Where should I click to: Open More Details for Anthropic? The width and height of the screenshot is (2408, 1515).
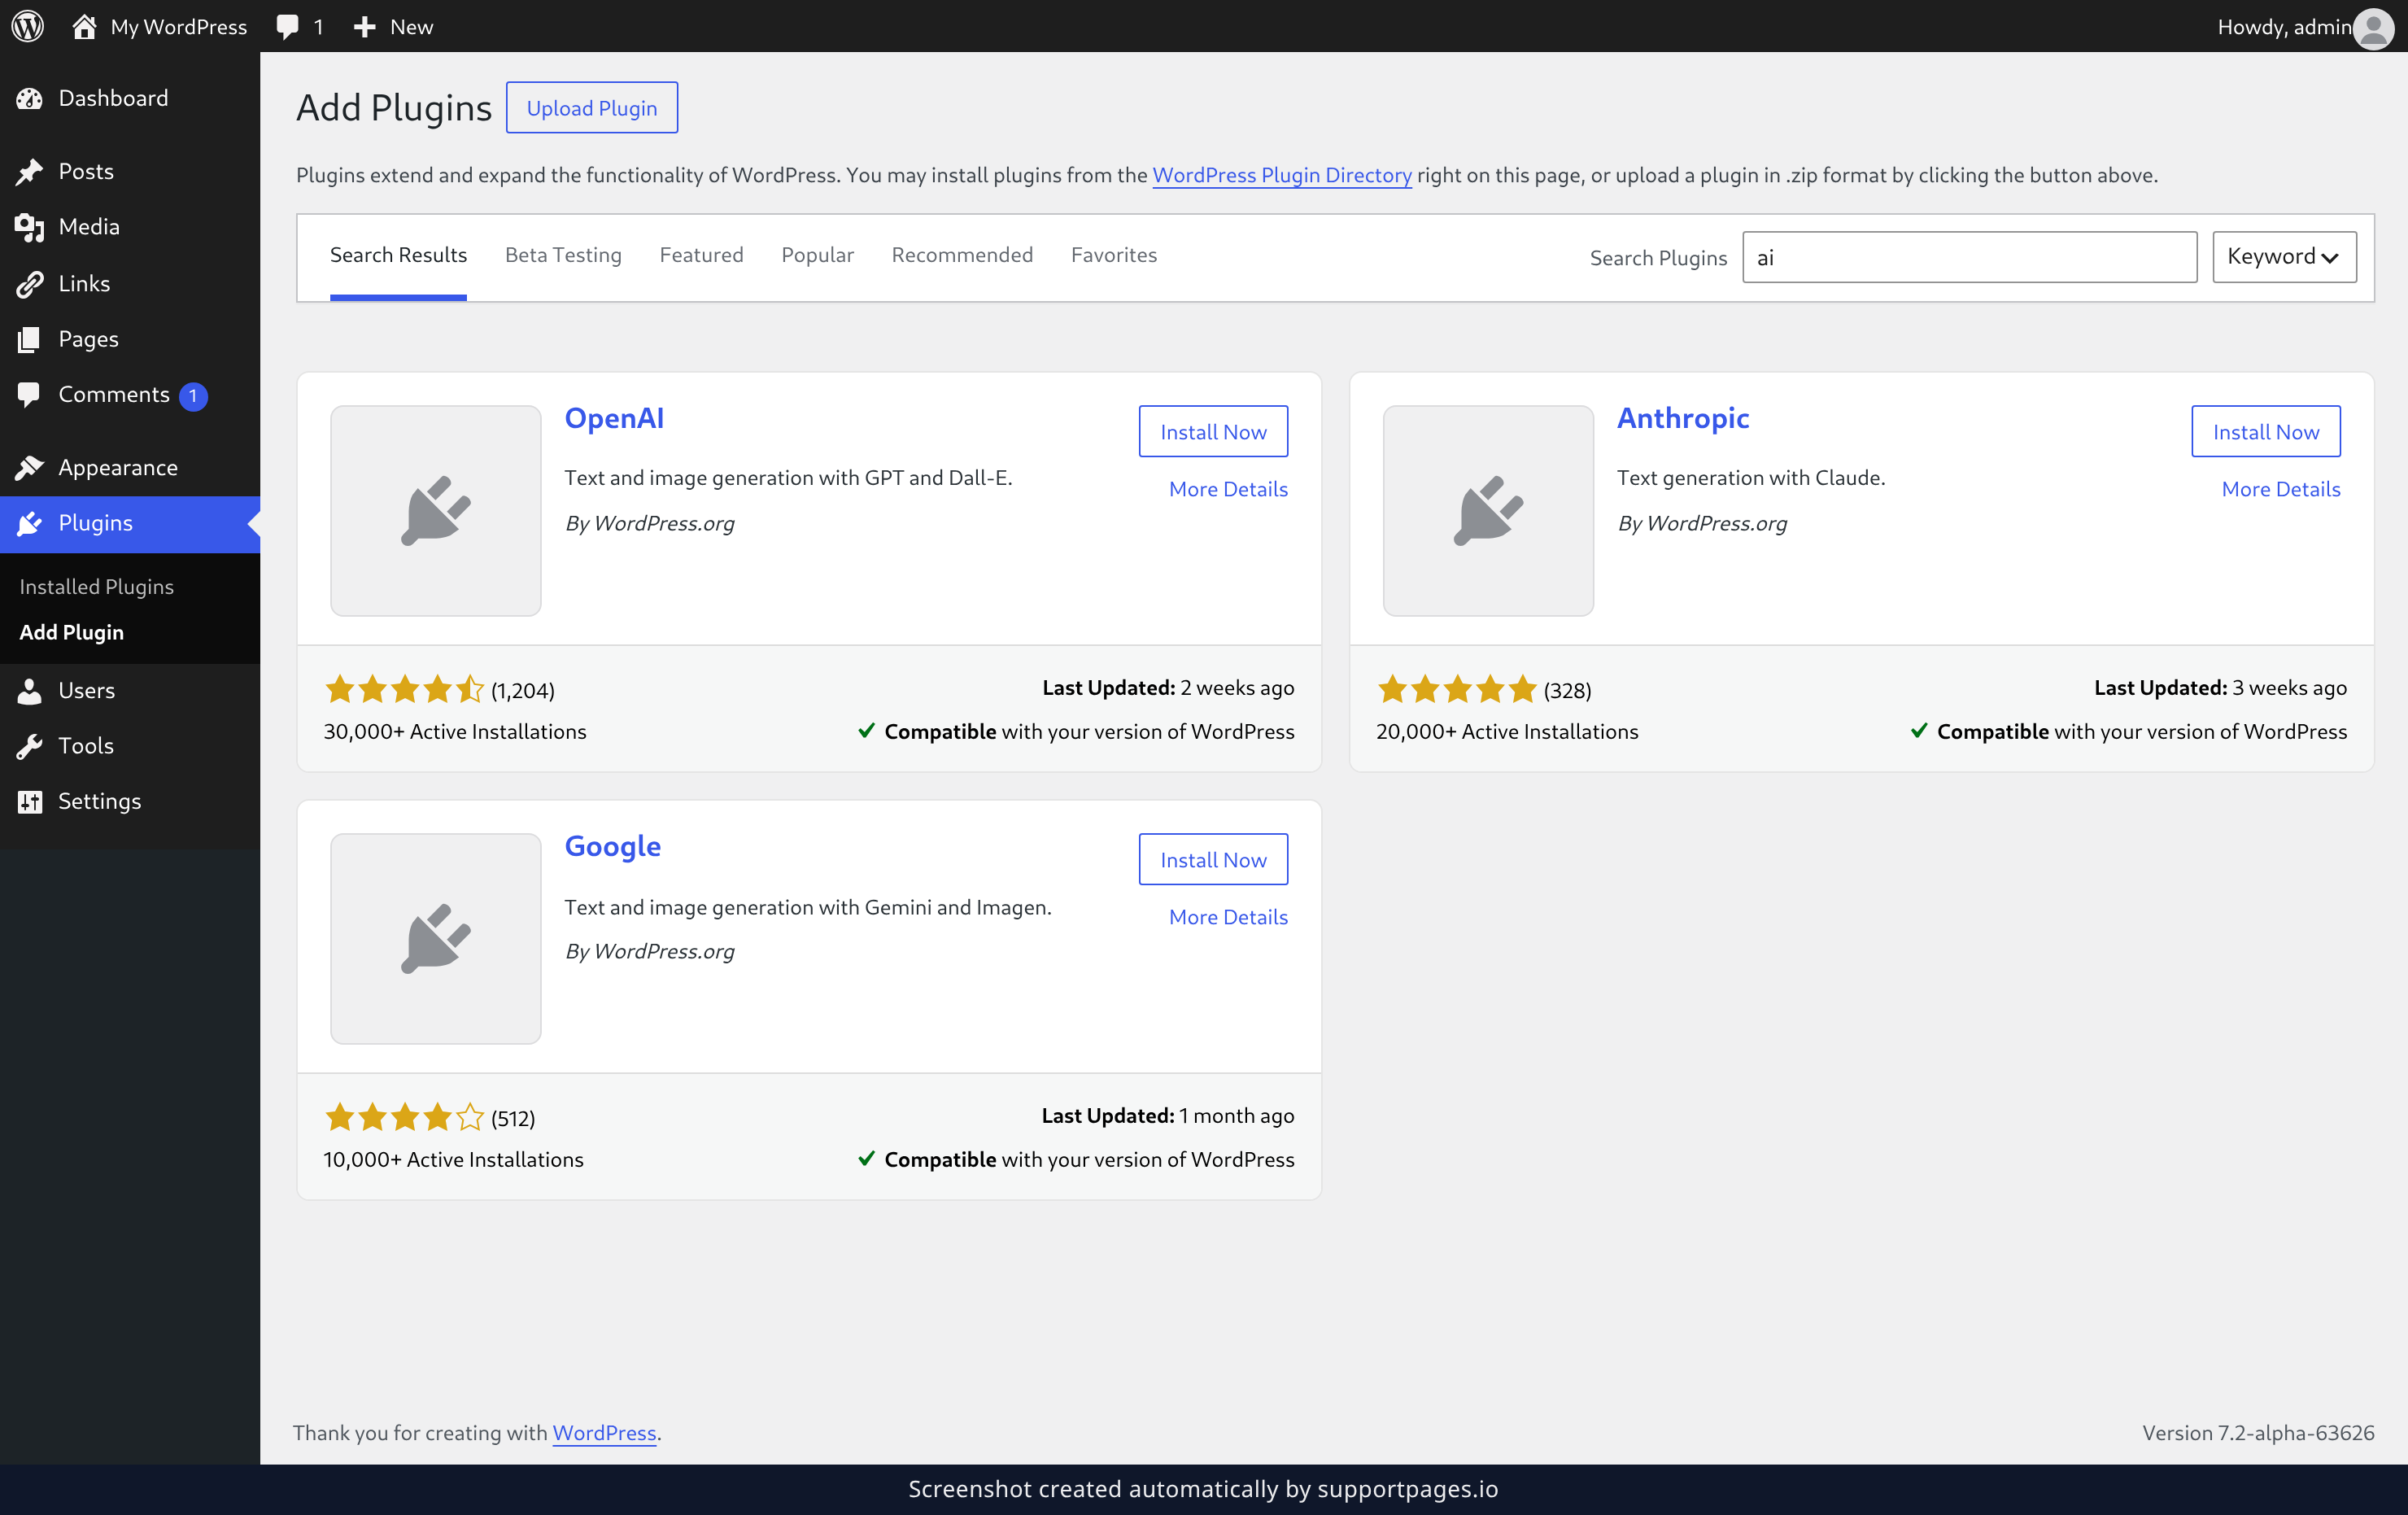pos(2280,489)
